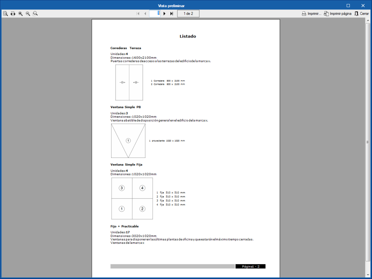The image size is (372, 279).
Task: Click '2 Corredera 800 x 2100 mm' line
Action: 168,84
